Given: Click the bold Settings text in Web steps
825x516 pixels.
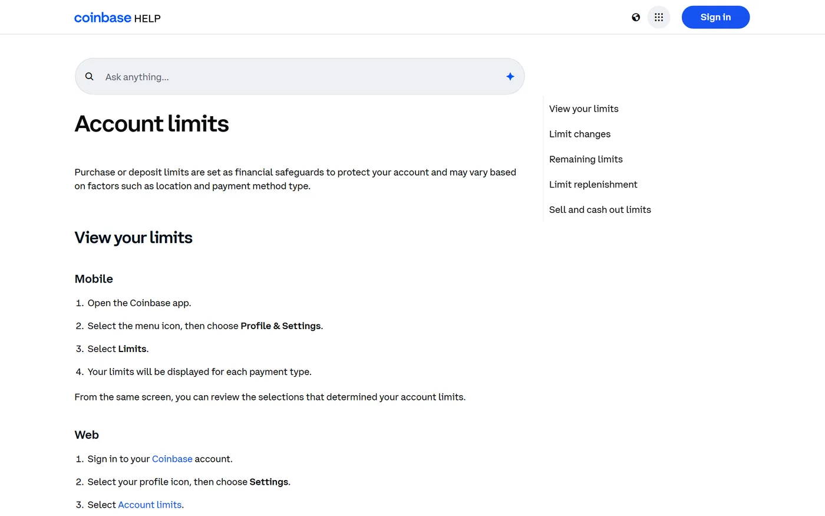Looking at the screenshot, I should point(269,482).
